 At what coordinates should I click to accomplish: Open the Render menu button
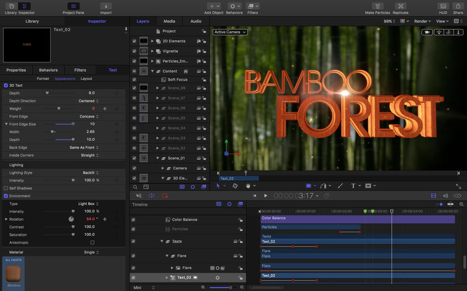pos(422,21)
